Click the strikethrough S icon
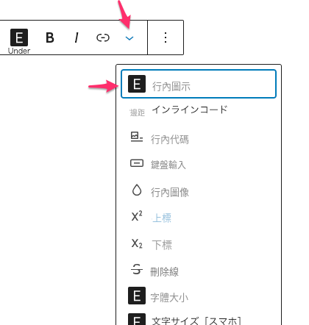This screenshot has height=325, width=309. [137, 269]
